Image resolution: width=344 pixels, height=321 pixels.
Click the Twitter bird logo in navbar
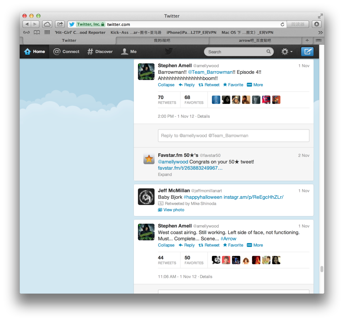(169, 51)
